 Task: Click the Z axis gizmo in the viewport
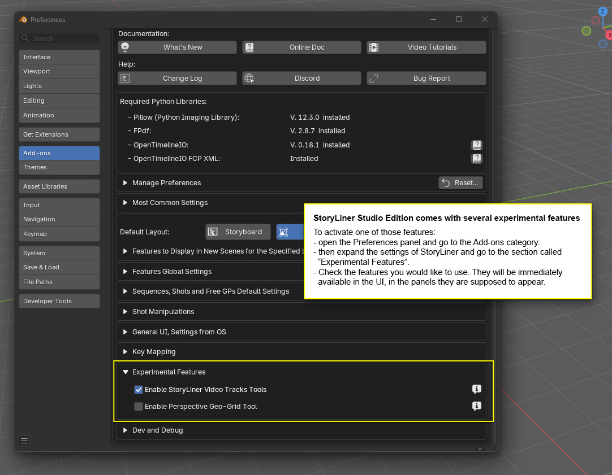[602, 12]
